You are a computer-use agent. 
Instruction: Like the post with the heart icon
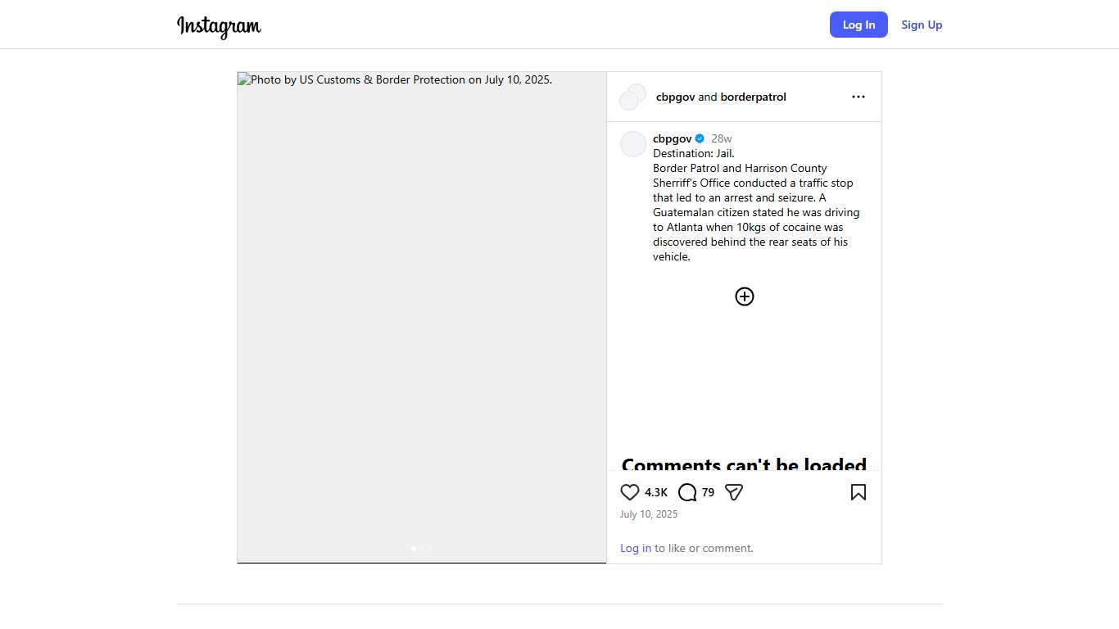coord(629,492)
